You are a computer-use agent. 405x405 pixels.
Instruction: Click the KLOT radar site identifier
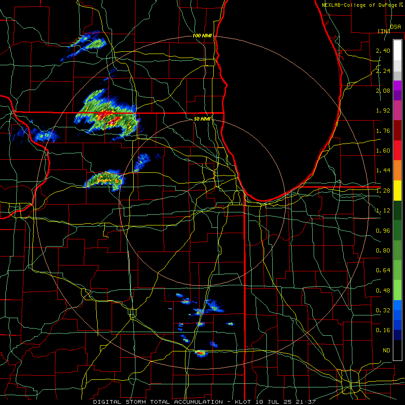click(243, 402)
